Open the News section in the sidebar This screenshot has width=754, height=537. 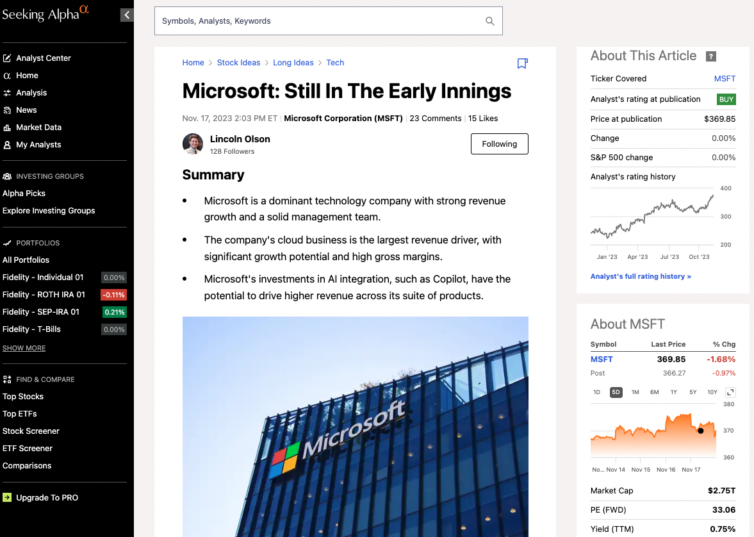click(x=26, y=110)
